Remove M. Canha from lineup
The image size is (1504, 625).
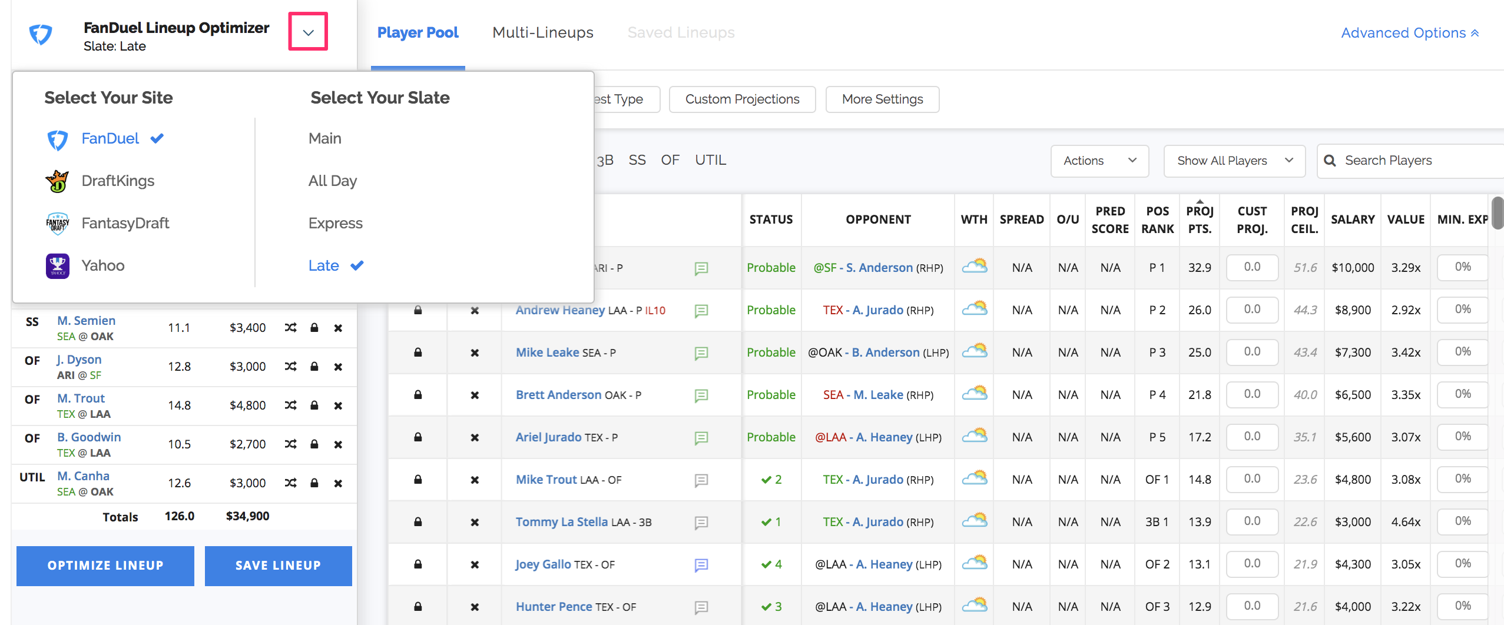(x=338, y=483)
